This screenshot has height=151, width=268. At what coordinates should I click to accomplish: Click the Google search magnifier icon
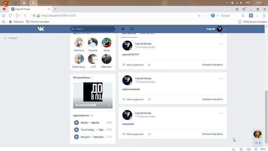coord(243,16)
